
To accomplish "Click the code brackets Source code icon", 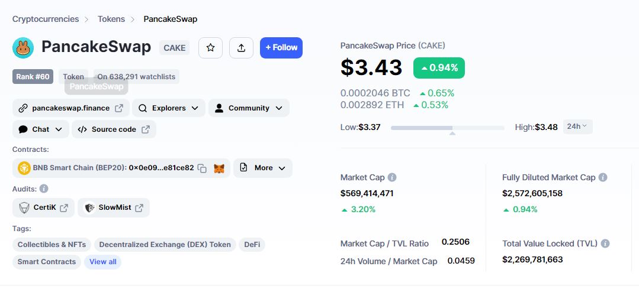I will coord(82,129).
